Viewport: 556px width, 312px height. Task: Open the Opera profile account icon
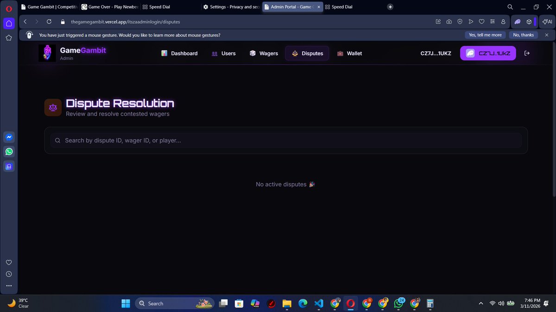tap(503, 22)
